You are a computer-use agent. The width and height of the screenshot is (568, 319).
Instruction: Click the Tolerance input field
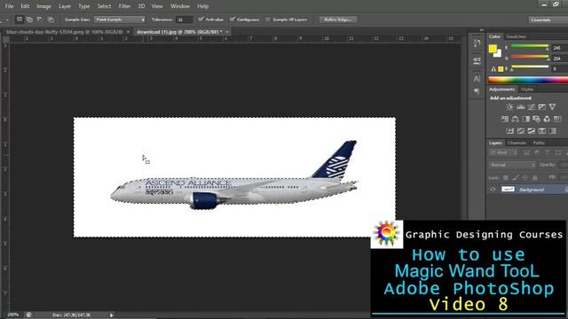coord(184,19)
